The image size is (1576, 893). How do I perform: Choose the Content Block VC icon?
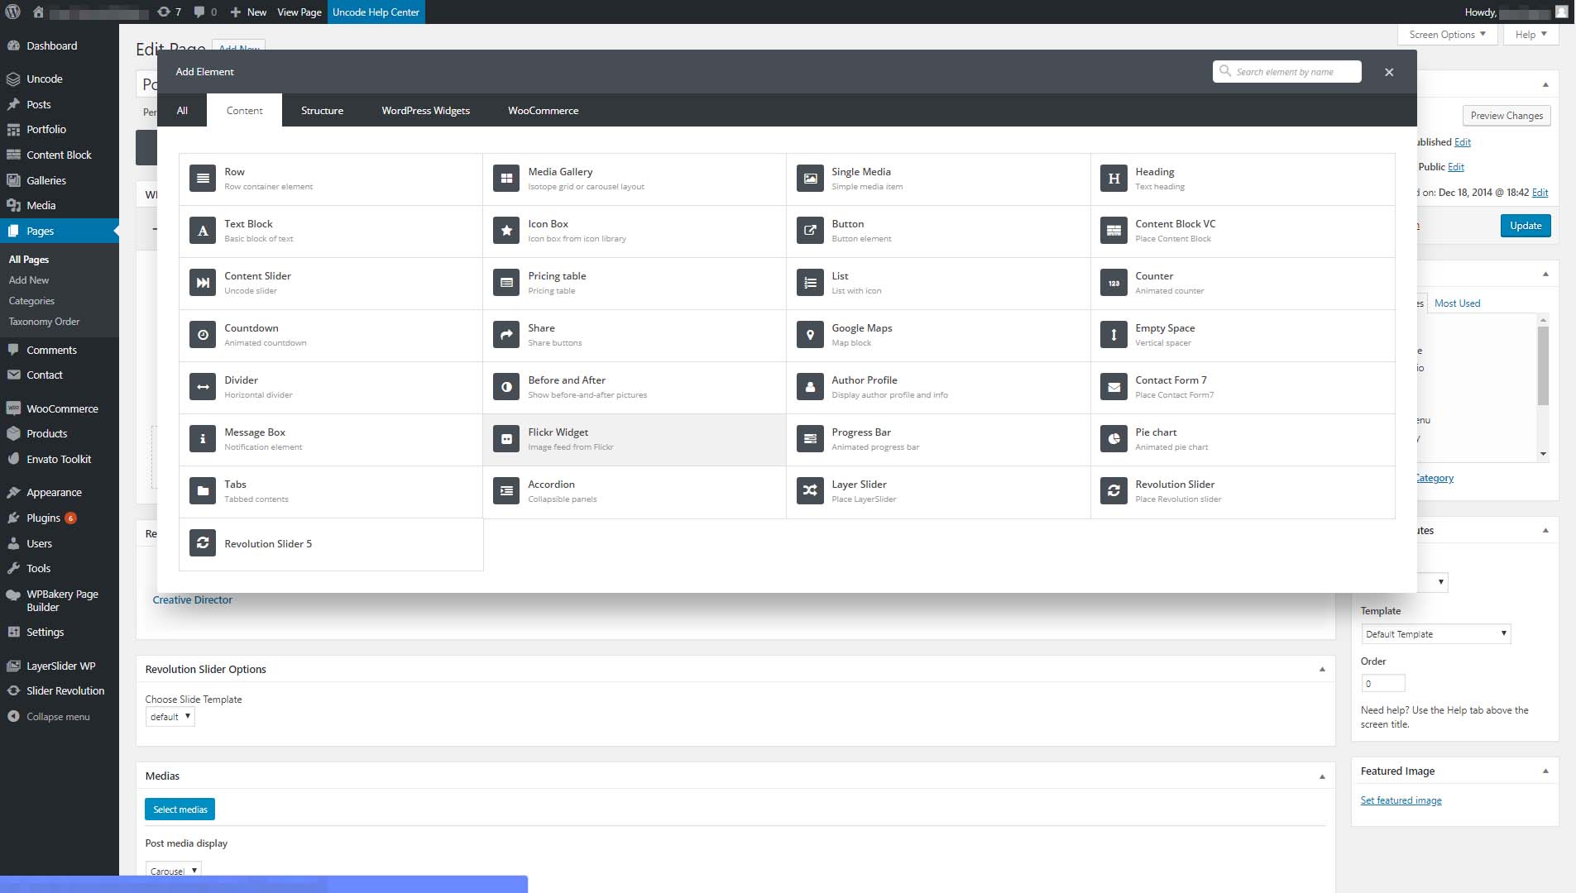1114,231
